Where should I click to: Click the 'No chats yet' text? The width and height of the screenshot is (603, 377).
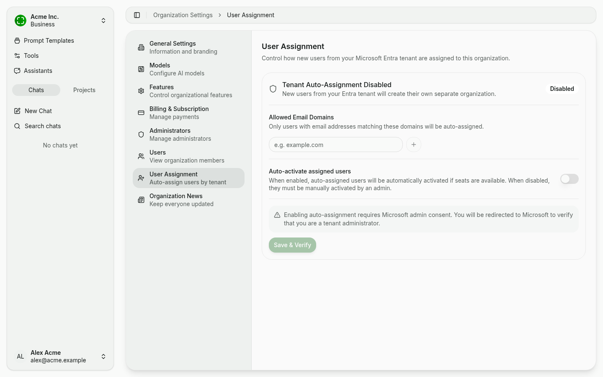(60, 145)
